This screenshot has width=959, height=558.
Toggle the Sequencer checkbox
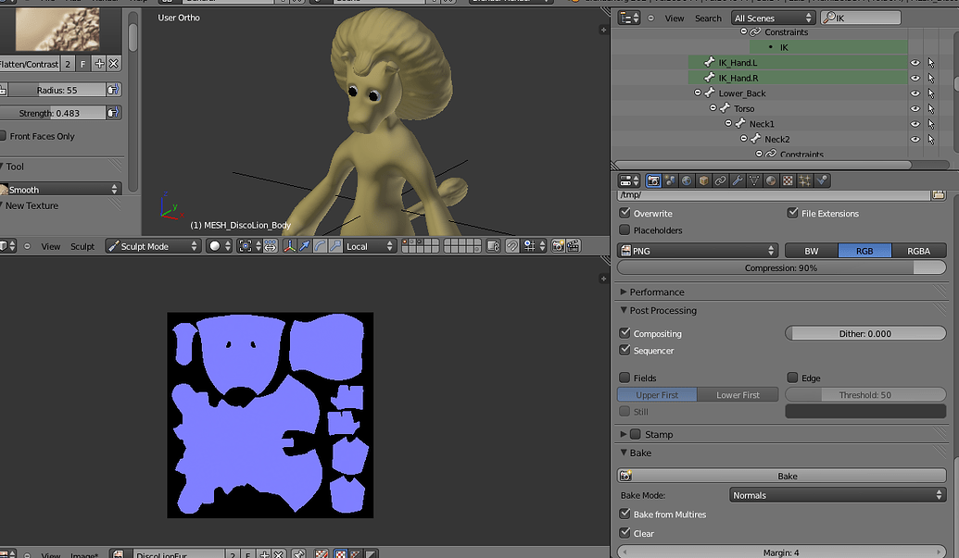[x=625, y=350]
